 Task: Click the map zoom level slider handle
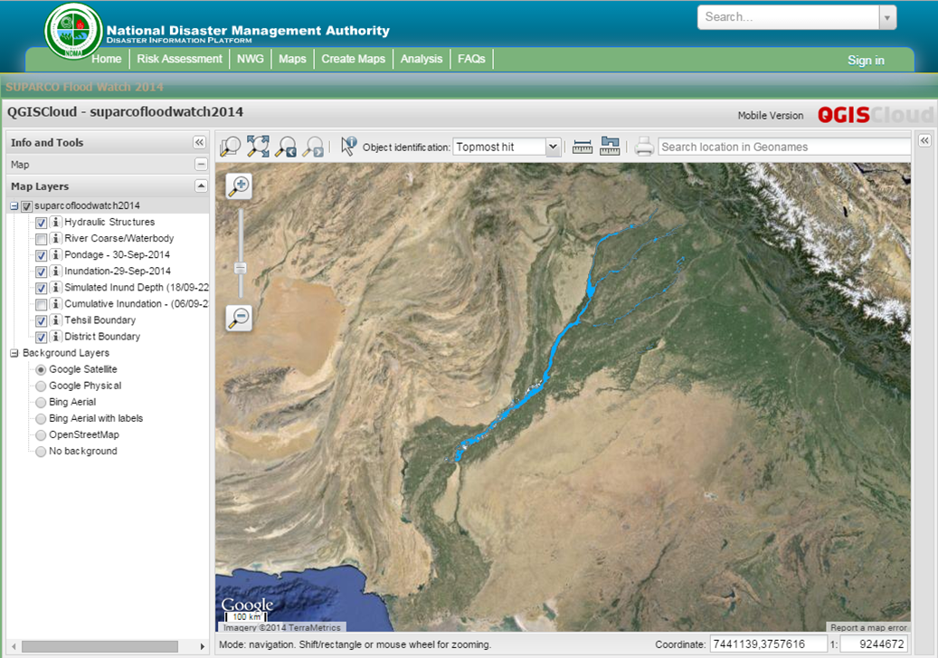tap(240, 268)
